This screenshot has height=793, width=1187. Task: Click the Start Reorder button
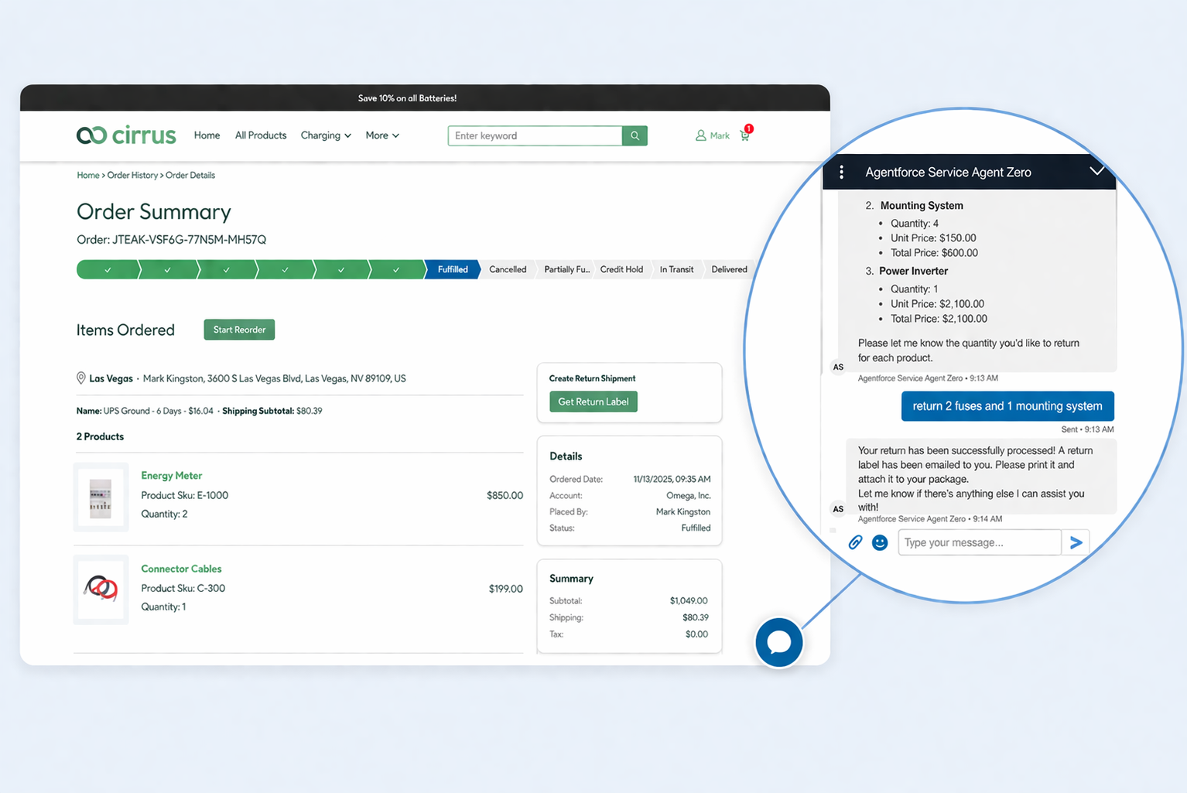tap(238, 329)
